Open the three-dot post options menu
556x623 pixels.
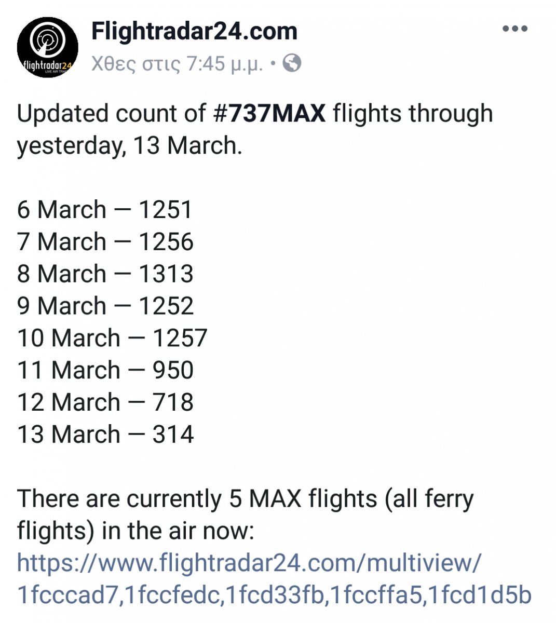[x=515, y=29]
